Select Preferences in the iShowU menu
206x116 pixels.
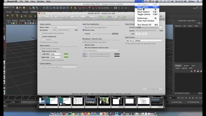(147, 18)
